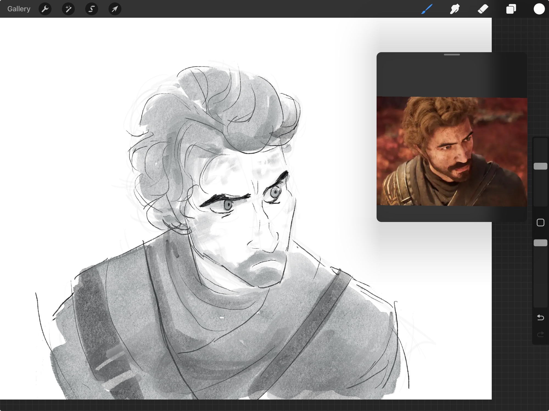Activate the Transform arrow tool
Viewport: 549px width, 411px height.
pos(115,9)
